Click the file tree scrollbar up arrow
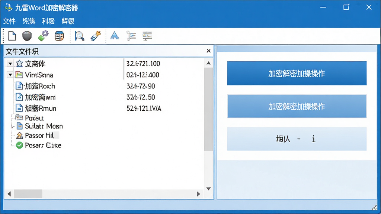This screenshot has width=381, height=214. 208,63
